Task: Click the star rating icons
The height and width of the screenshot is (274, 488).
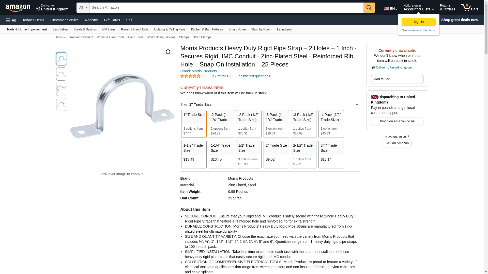Action: pos(190,76)
